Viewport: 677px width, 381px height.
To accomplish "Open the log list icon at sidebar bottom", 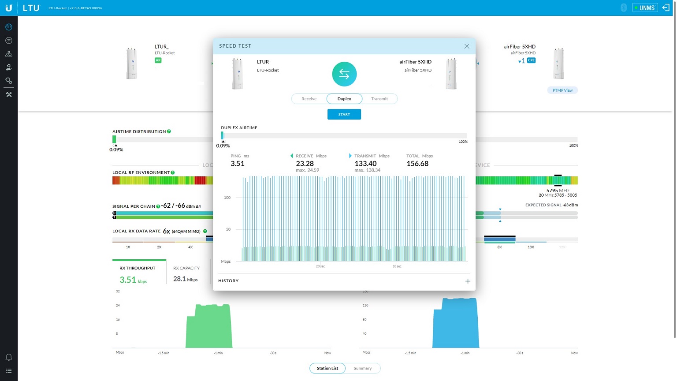I will pyautogui.click(x=8, y=371).
